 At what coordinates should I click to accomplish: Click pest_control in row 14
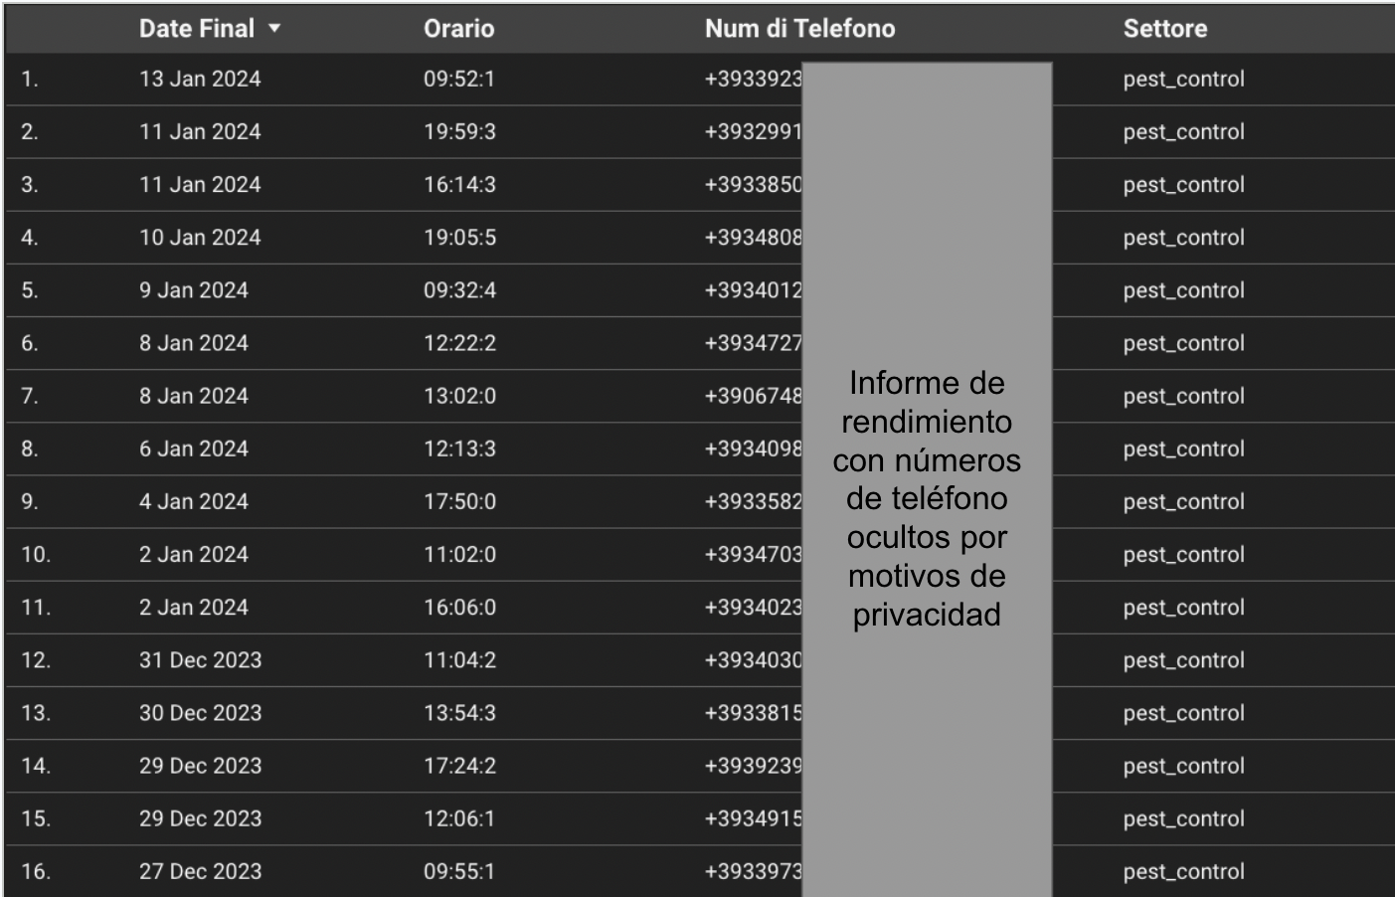click(1183, 766)
